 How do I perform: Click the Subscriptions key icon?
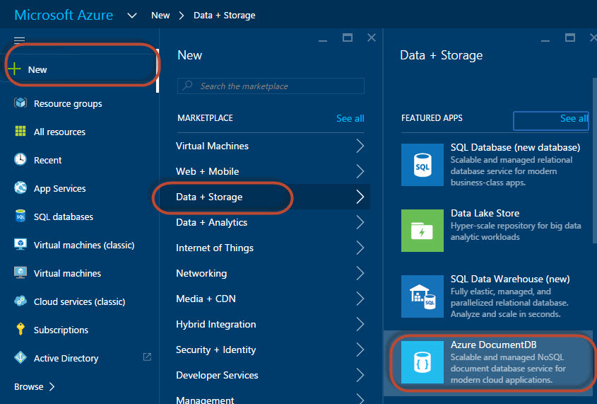click(20, 330)
